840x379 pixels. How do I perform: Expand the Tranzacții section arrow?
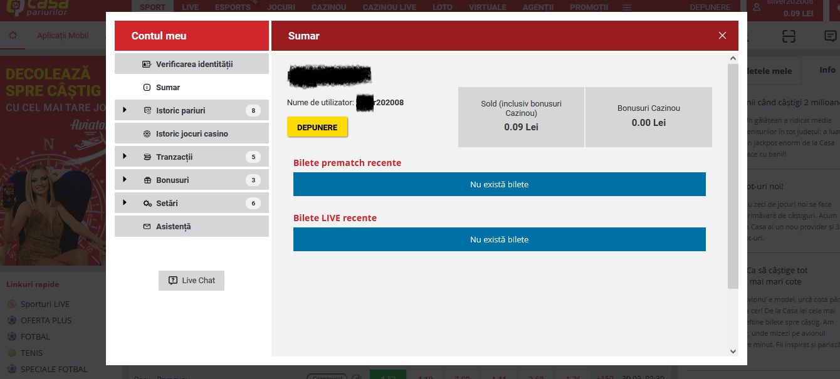point(125,157)
